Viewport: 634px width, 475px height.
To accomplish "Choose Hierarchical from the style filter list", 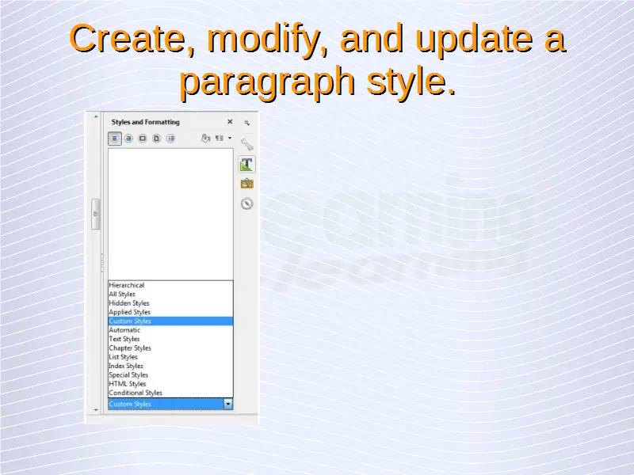I will (x=170, y=285).
